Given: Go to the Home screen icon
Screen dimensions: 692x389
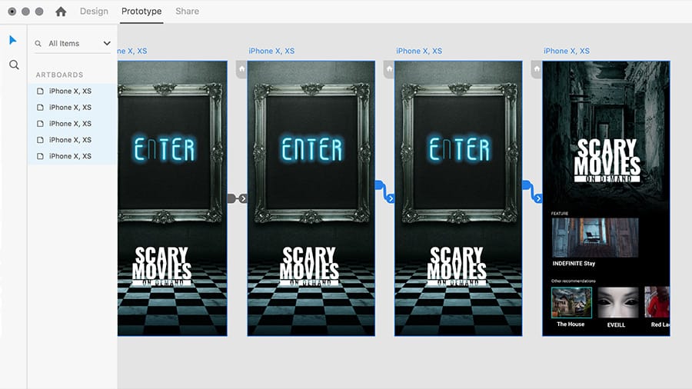Looking at the screenshot, I should [61, 12].
